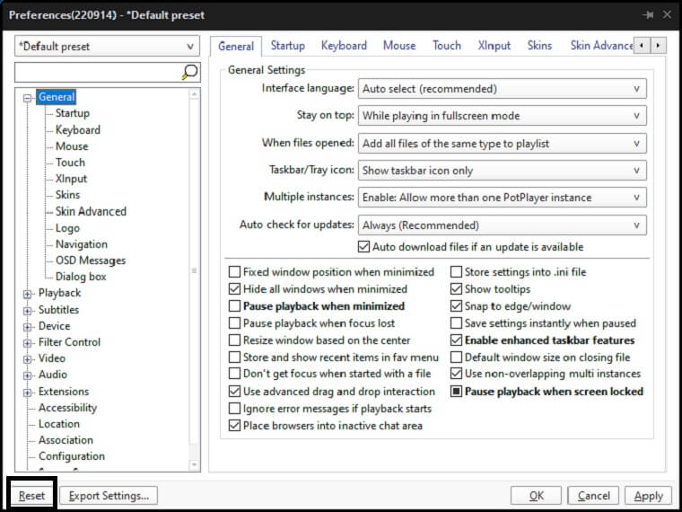This screenshot has width=682, height=512.
Task: Disable Snap to edge/window
Action: (x=456, y=306)
